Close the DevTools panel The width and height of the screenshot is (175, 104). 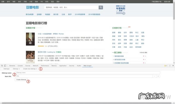173,66
